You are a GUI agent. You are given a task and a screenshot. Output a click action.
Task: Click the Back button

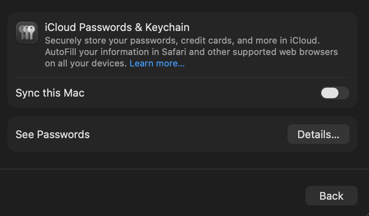pos(331,196)
